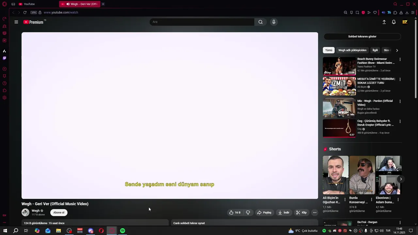Reload the page with the refresh icon
Image resolution: width=418 pixels, height=235 pixels.
(x=25, y=12)
